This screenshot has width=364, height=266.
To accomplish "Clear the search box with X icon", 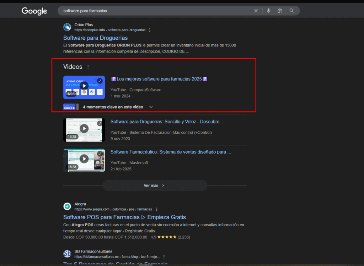I will (256, 11).
